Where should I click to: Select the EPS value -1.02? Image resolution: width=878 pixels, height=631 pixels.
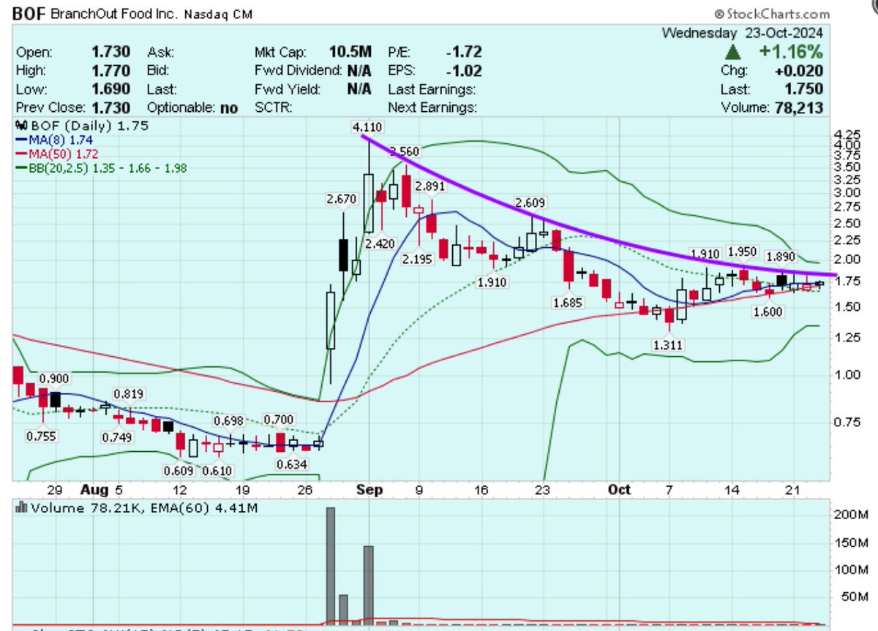(x=462, y=71)
